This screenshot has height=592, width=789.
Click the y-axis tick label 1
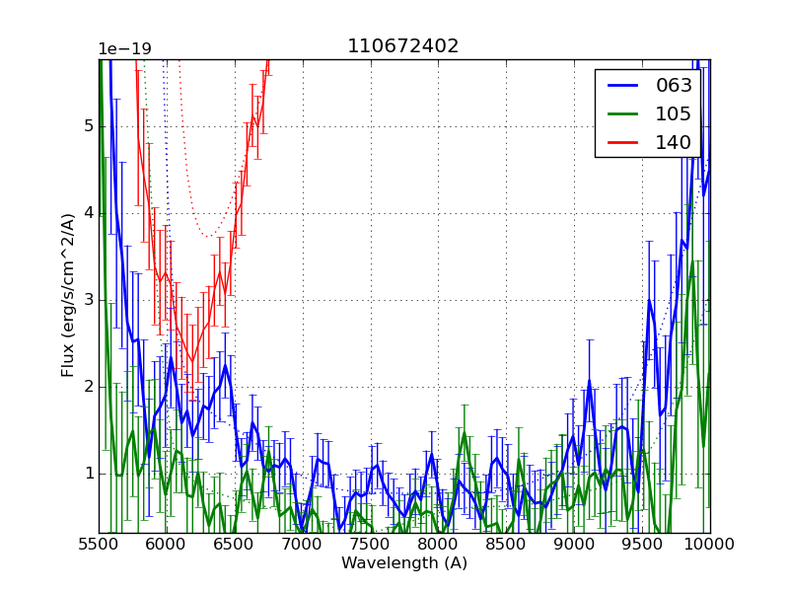(x=88, y=474)
